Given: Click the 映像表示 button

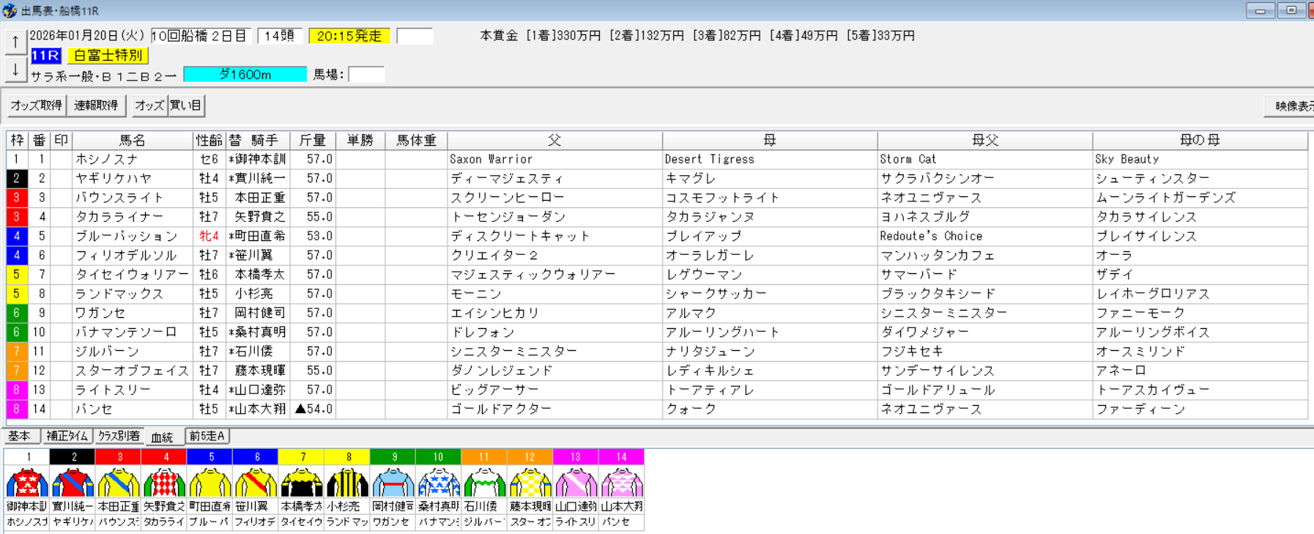Looking at the screenshot, I should click(x=1292, y=106).
